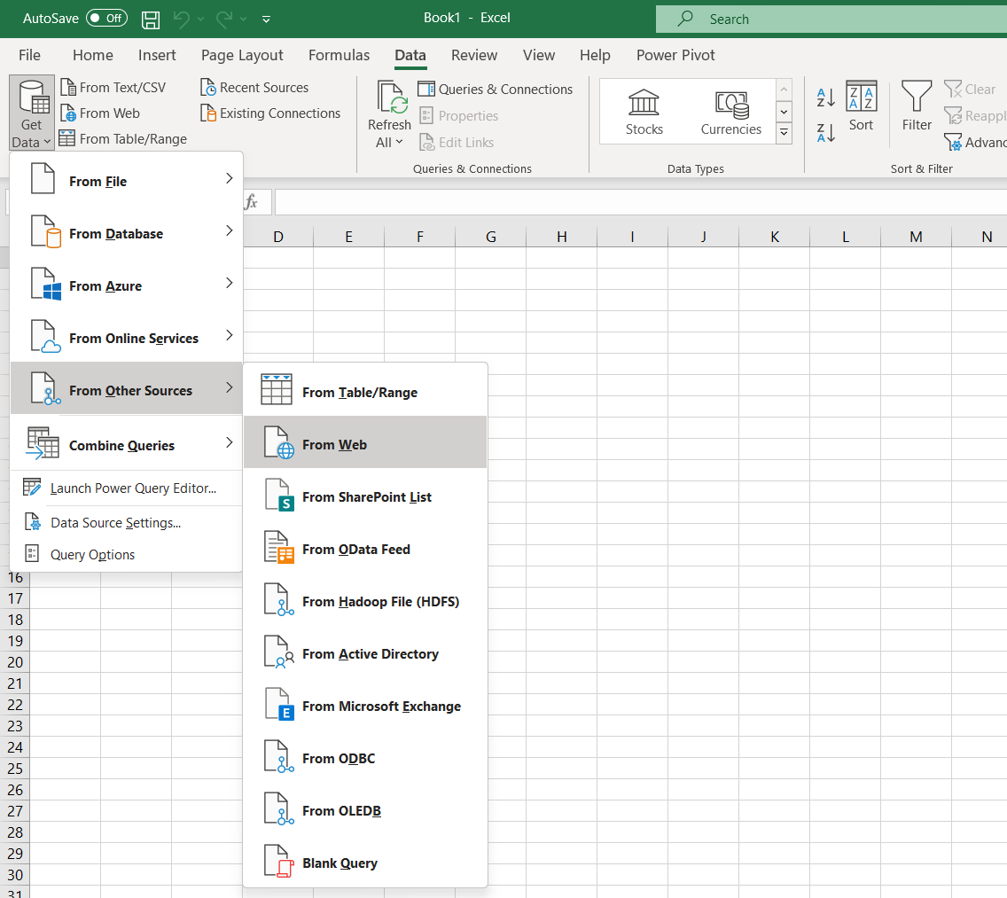The height and width of the screenshot is (898, 1007).
Task: Click the Advanced filter icon
Action: coord(953,142)
